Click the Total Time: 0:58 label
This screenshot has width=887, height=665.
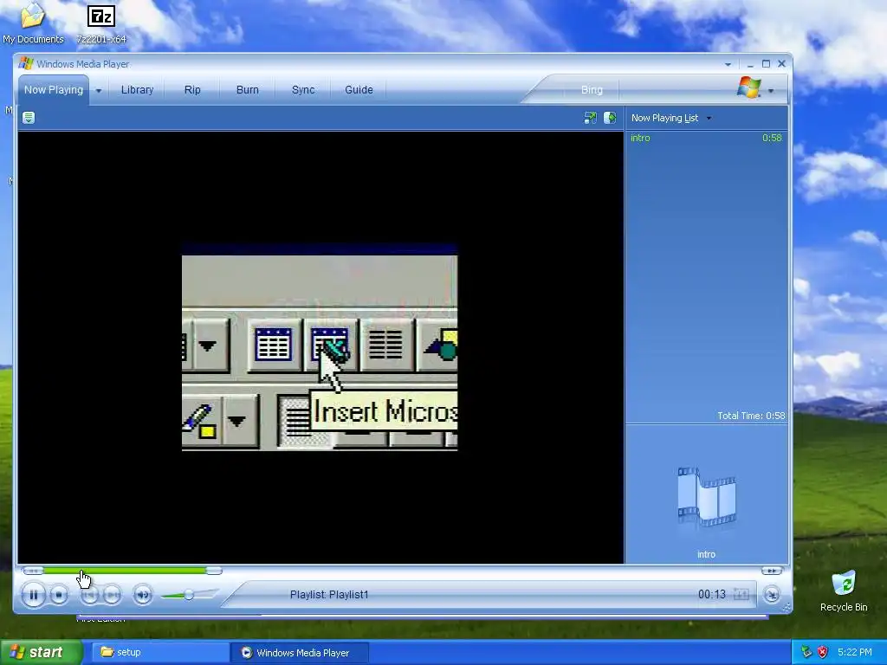(x=751, y=416)
